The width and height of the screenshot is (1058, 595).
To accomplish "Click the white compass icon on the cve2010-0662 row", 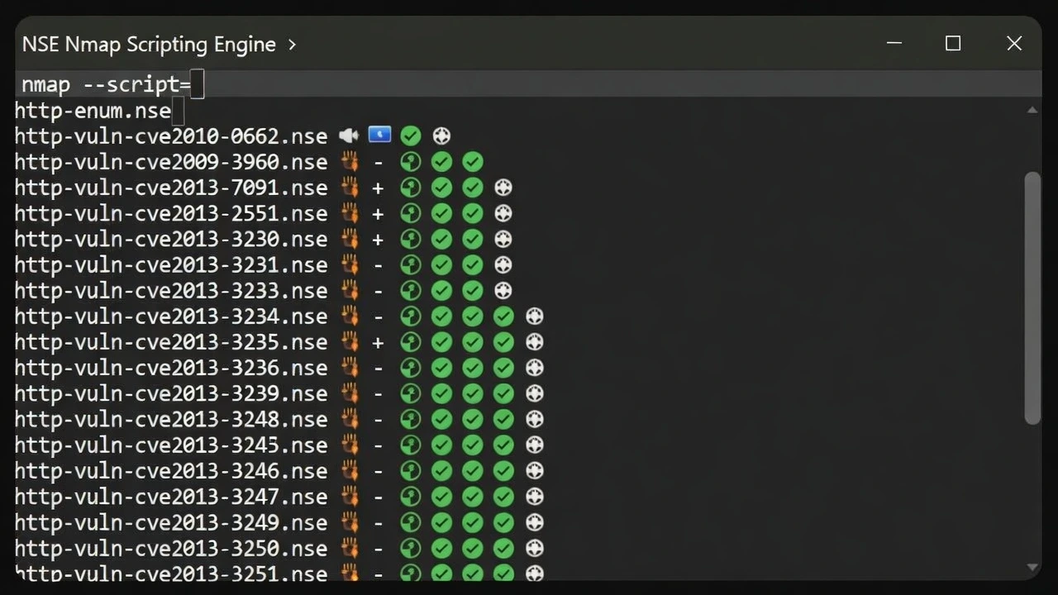I will pyautogui.click(x=441, y=136).
